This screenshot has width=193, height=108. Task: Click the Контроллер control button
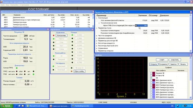62,35
